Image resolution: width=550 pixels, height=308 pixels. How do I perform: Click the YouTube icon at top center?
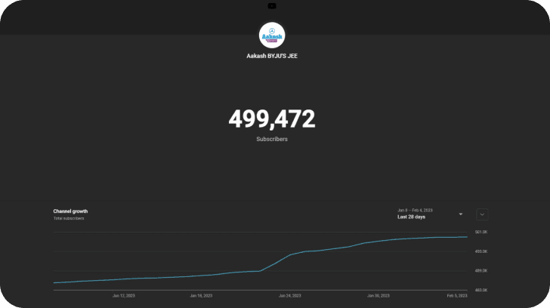point(272,6)
